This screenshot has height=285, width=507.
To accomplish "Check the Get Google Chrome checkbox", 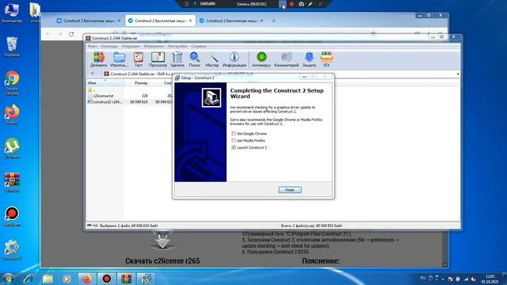I will click(x=234, y=134).
